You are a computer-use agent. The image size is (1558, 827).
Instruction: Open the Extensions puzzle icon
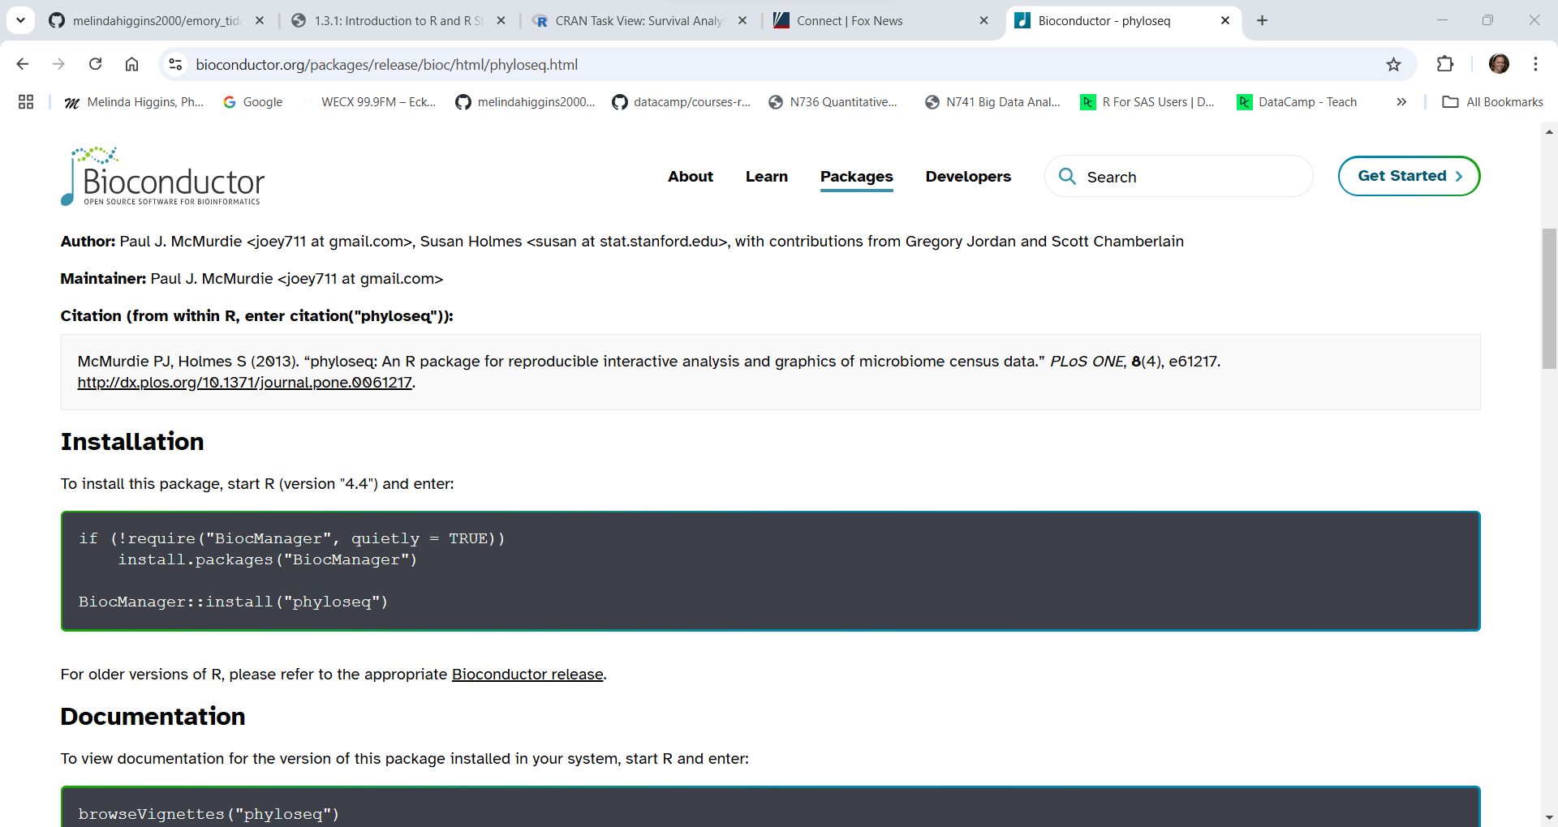[x=1445, y=64]
